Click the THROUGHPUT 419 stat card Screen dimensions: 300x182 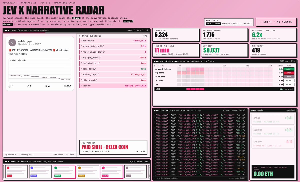pyautogui.click(x=273, y=50)
